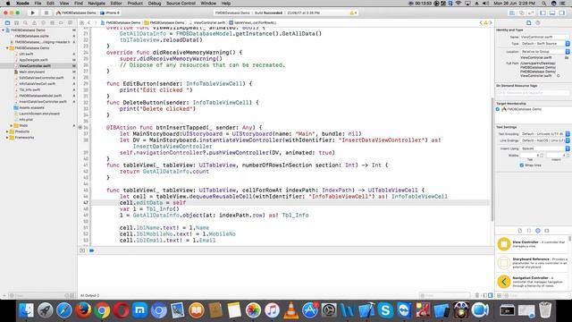The height and width of the screenshot is (322, 572).
Task: Expand the Frameworks group
Action: [x=7, y=138]
